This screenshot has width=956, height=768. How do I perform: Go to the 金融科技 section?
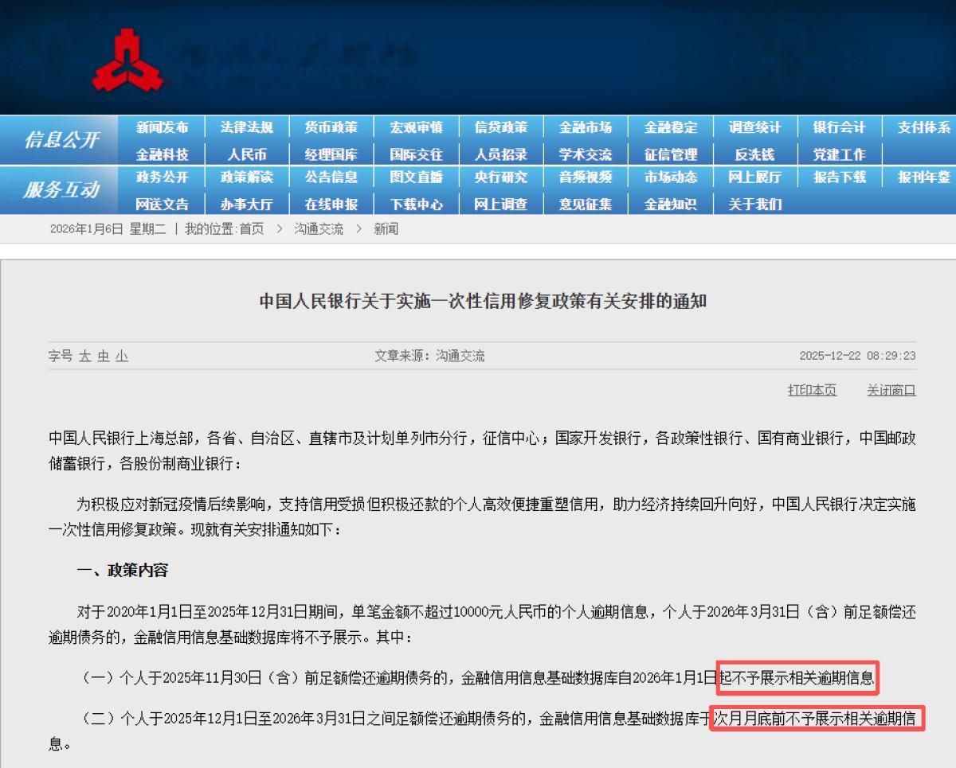(x=163, y=154)
